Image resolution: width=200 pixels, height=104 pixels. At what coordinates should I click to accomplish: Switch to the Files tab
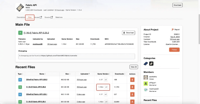30,17
